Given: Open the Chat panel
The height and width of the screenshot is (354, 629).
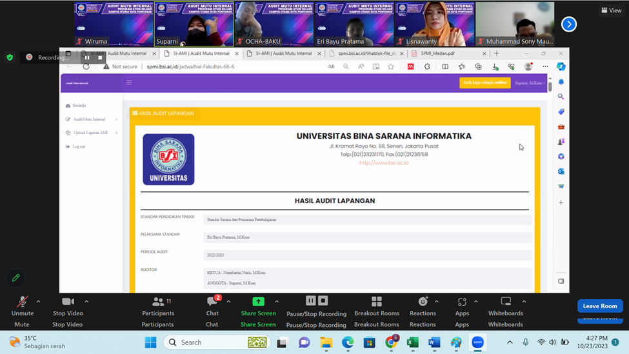Looking at the screenshot, I should pyautogui.click(x=212, y=307).
